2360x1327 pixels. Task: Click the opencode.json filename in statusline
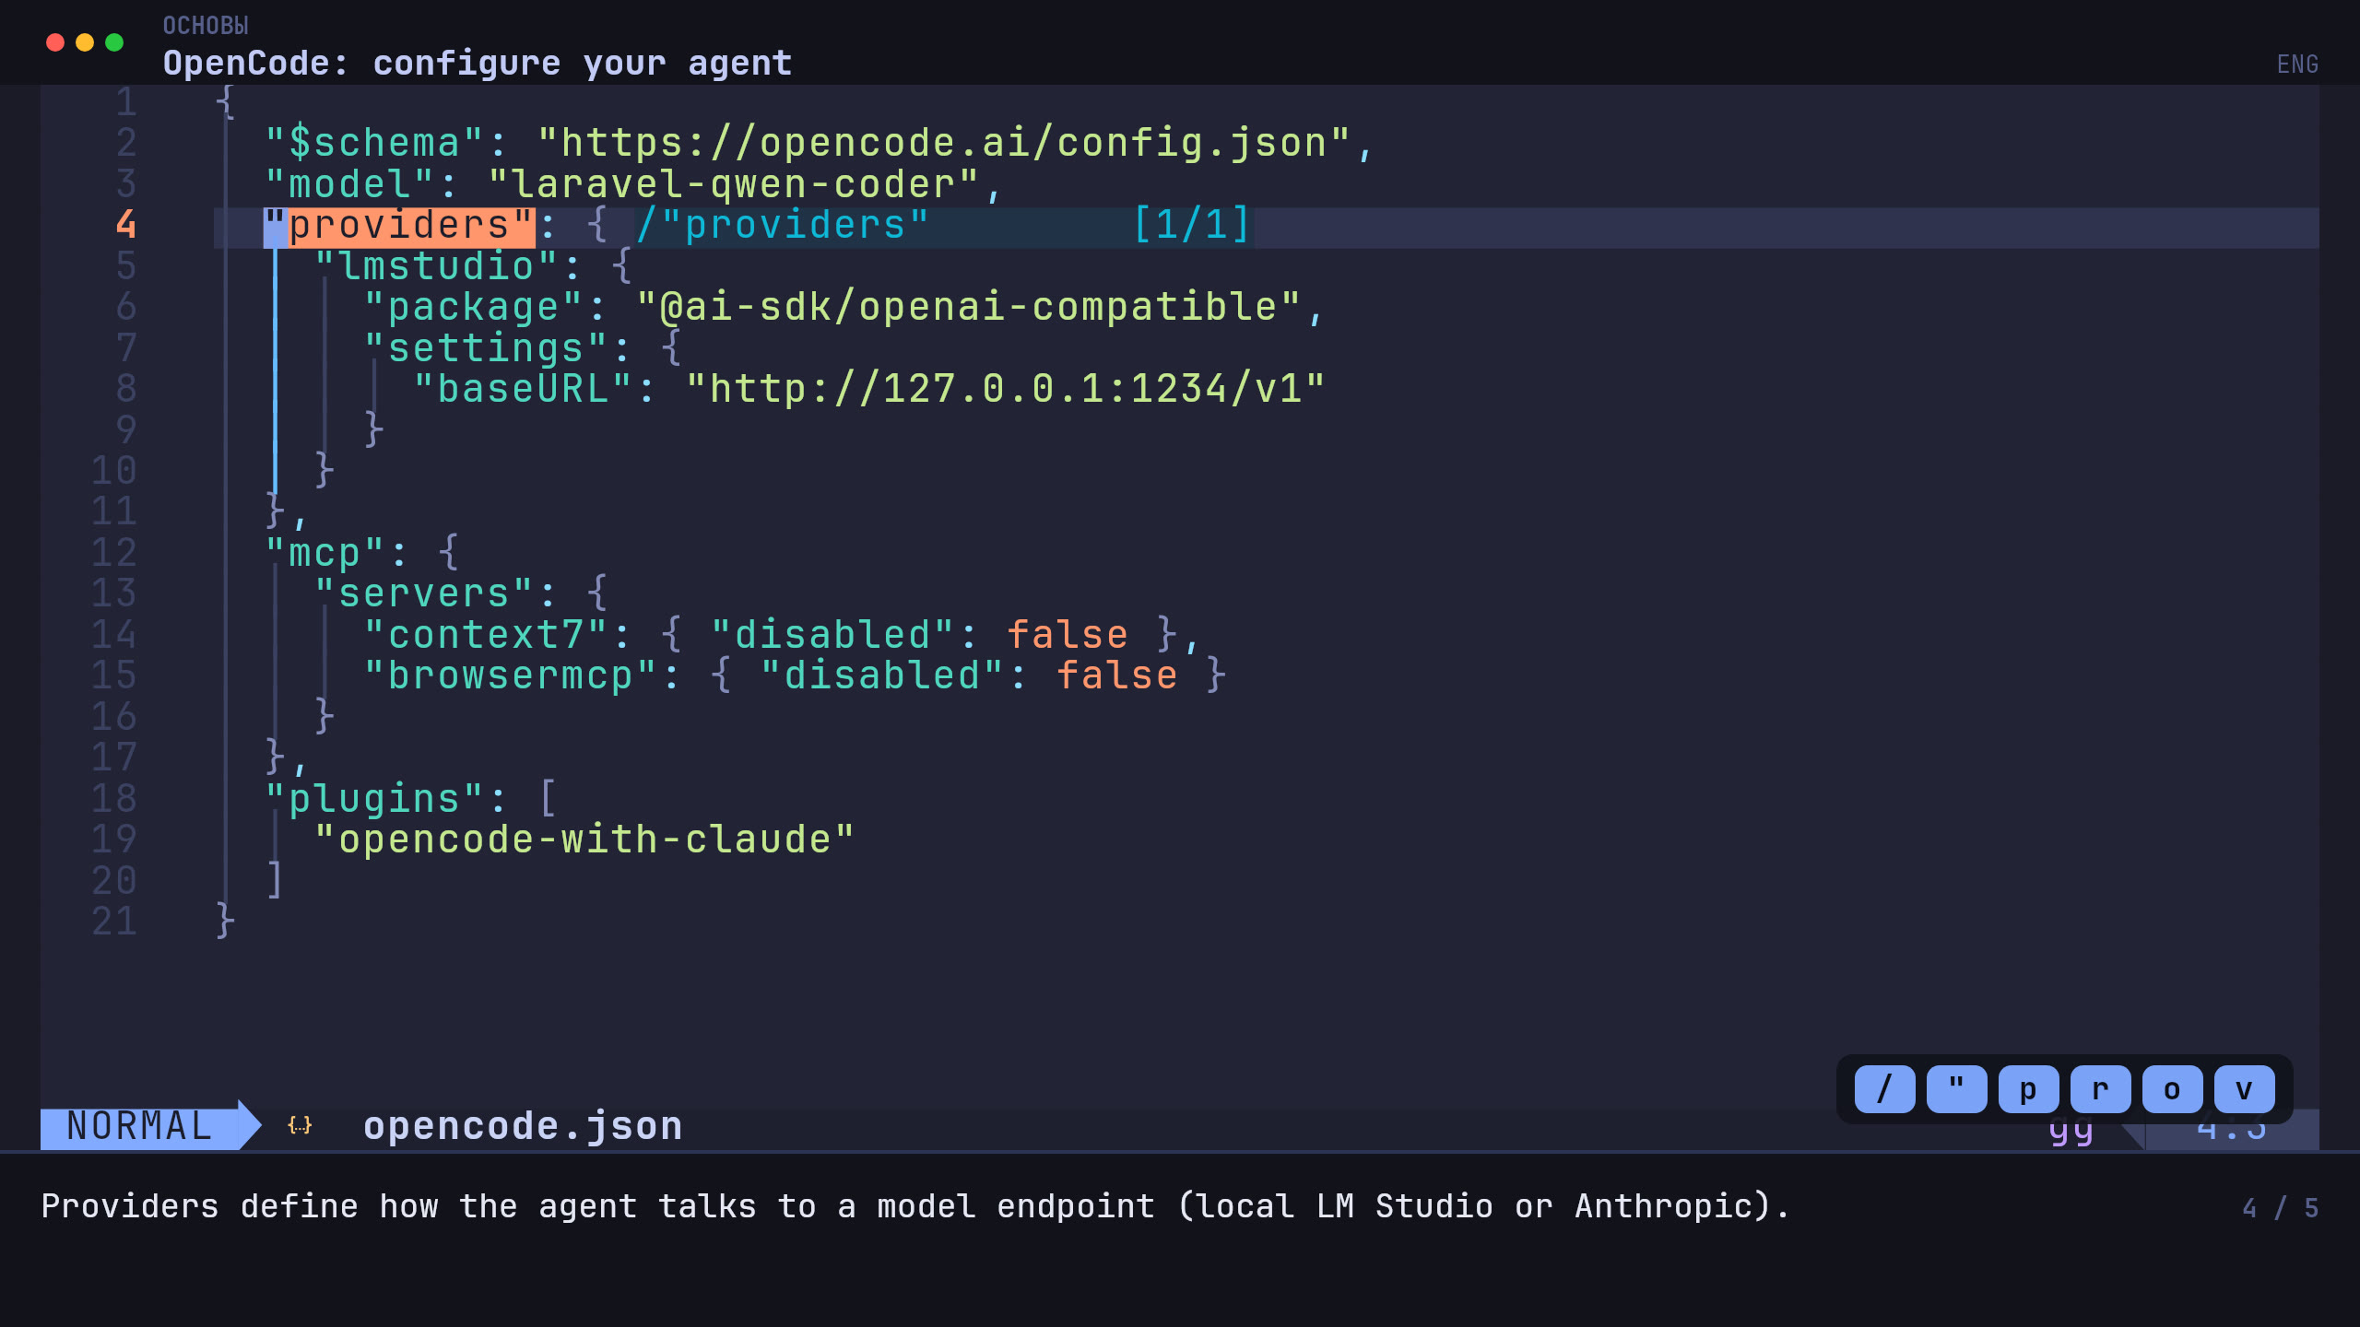523,1126
